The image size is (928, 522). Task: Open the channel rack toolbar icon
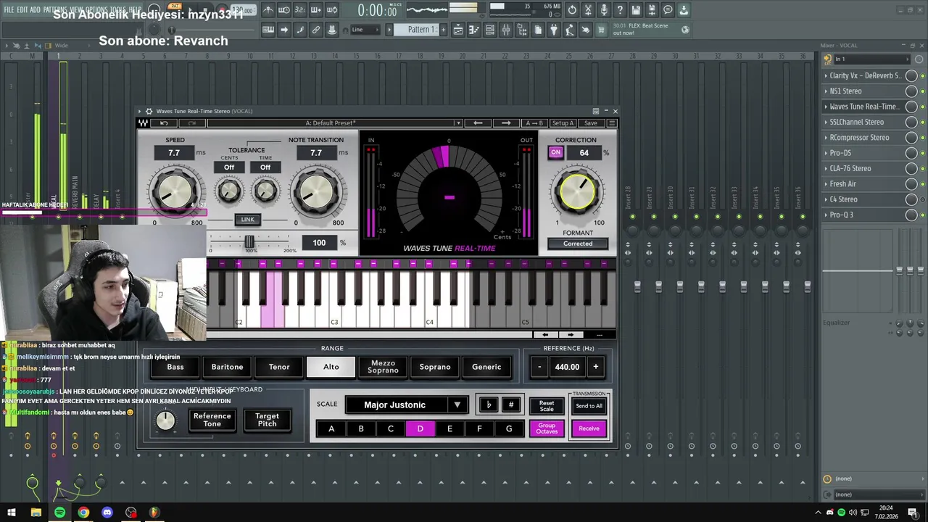pos(490,30)
